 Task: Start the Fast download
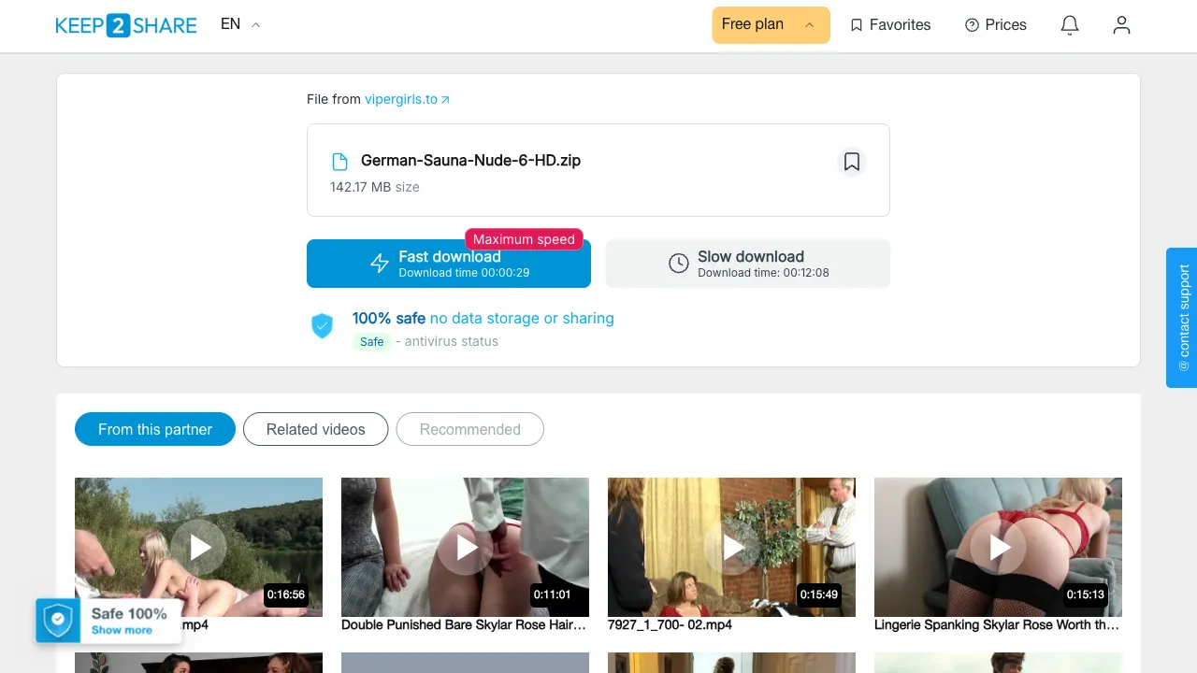tap(449, 264)
